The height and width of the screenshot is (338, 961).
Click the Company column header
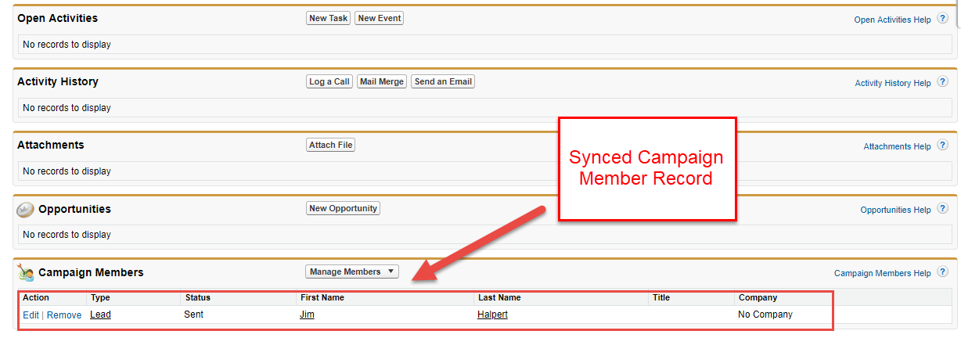click(758, 297)
